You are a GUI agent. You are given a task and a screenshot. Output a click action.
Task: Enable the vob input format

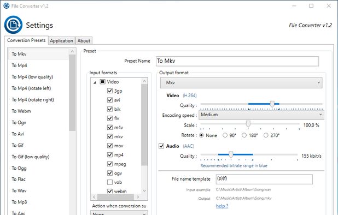point(110,182)
